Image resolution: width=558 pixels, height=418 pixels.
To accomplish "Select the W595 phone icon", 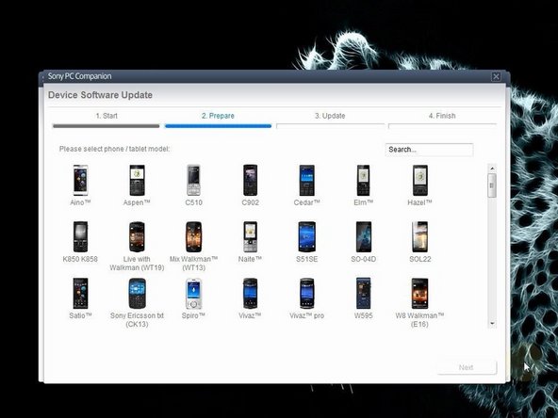I will (363, 293).
